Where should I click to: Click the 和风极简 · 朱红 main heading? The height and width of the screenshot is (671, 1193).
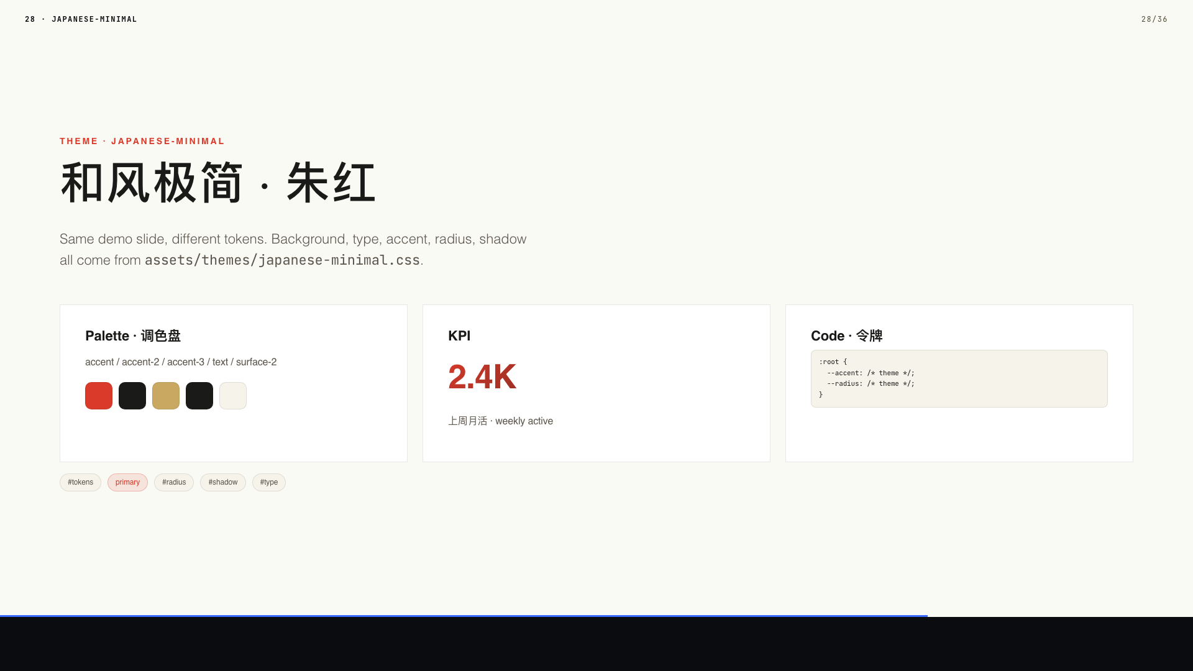[x=218, y=183]
